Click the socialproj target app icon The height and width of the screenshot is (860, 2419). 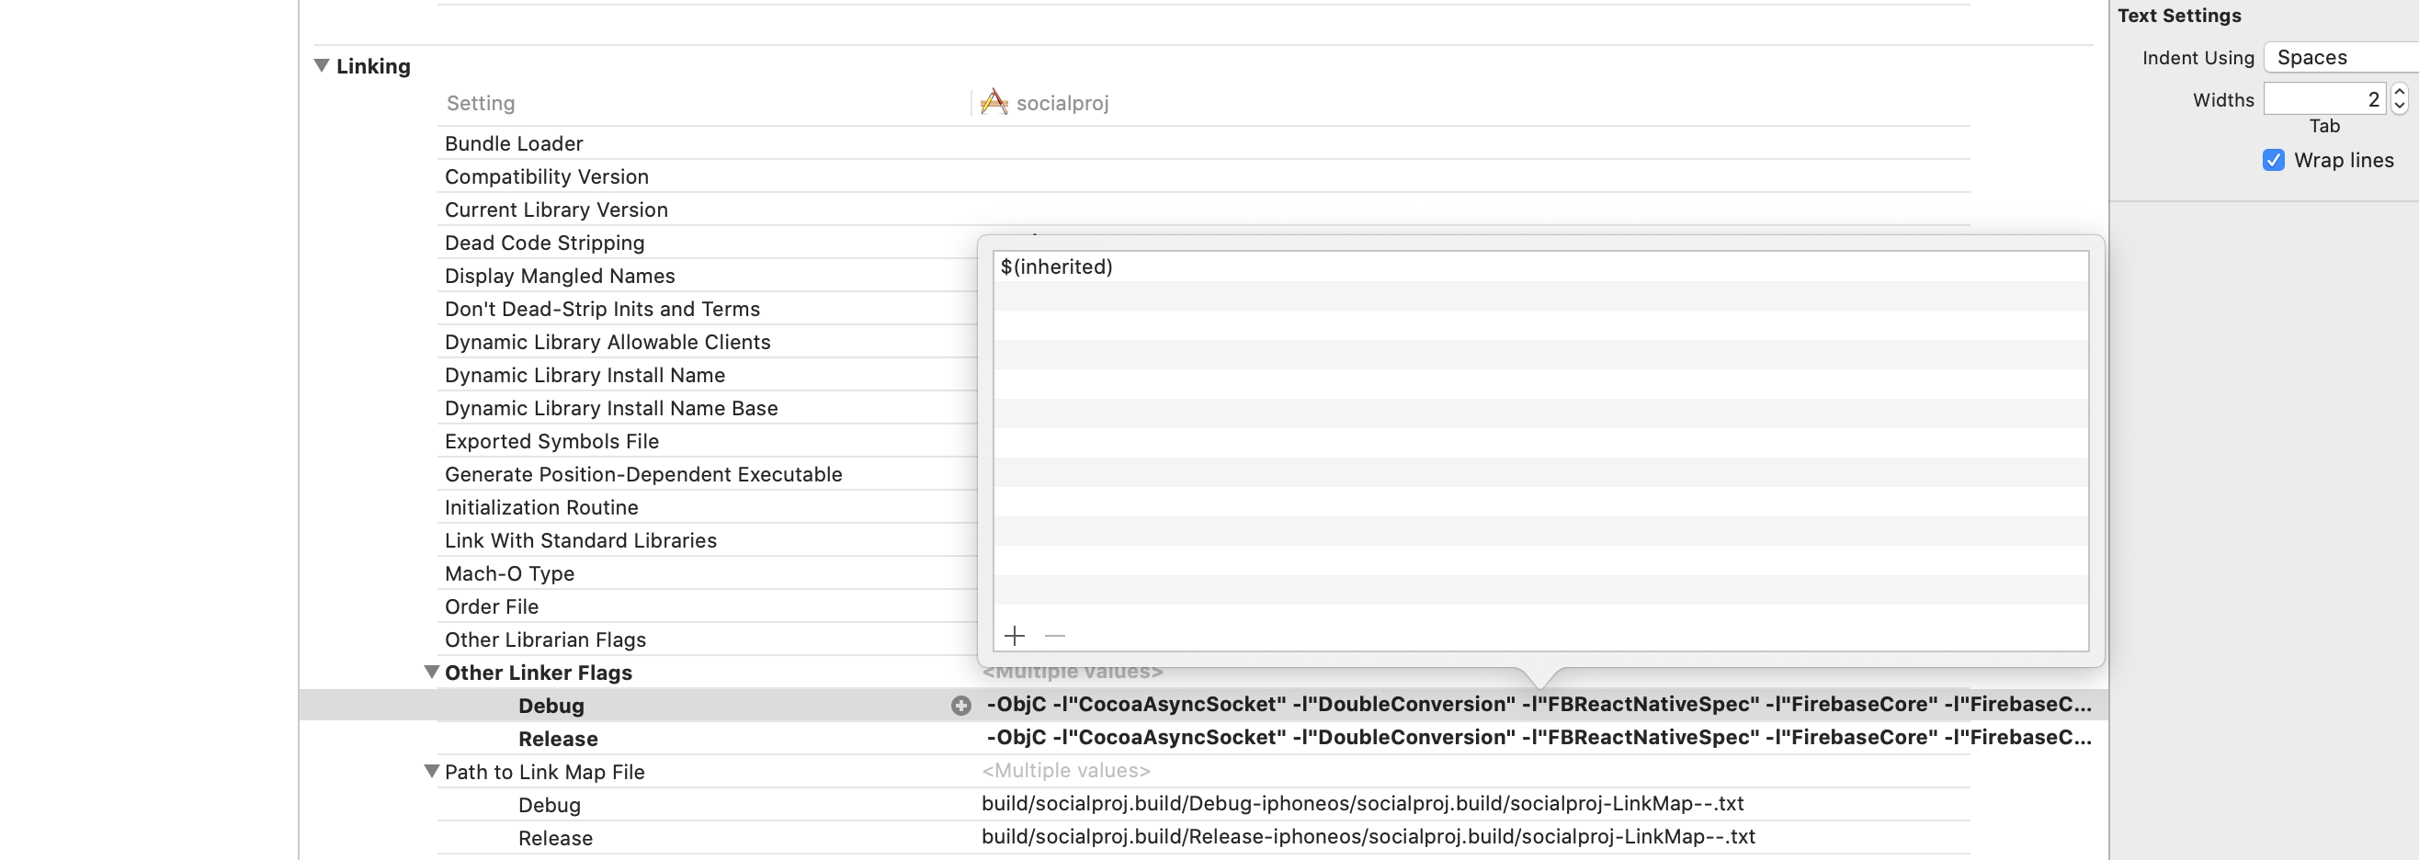pos(994,101)
